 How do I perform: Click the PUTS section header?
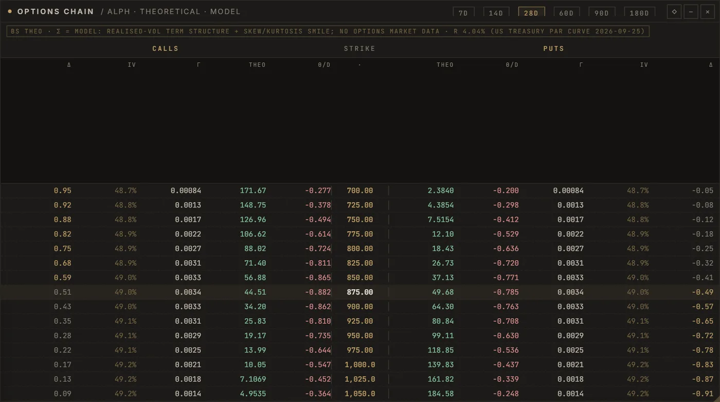pyautogui.click(x=554, y=48)
